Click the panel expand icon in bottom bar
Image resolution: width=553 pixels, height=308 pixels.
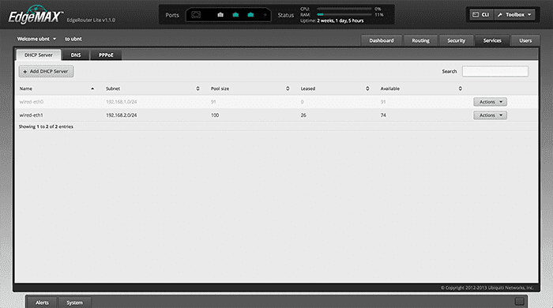pos(519,302)
